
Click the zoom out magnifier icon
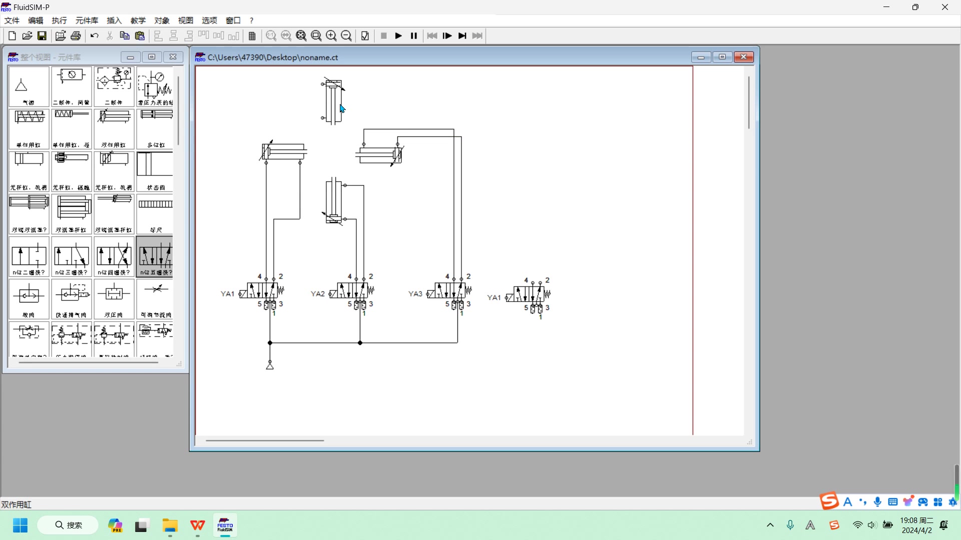point(346,36)
